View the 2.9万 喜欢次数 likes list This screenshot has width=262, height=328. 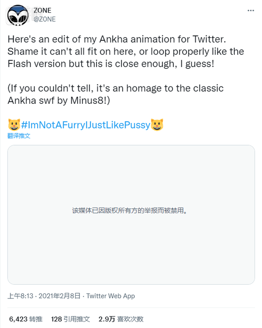(x=121, y=319)
